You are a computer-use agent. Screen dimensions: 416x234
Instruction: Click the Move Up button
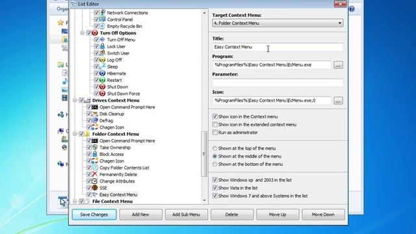[x=278, y=214]
